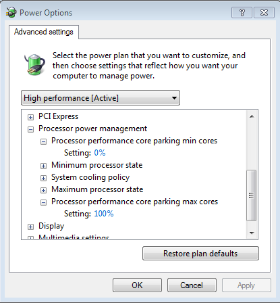
Task: Click Restore plan defaults button
Action: [x=200, y=254]
